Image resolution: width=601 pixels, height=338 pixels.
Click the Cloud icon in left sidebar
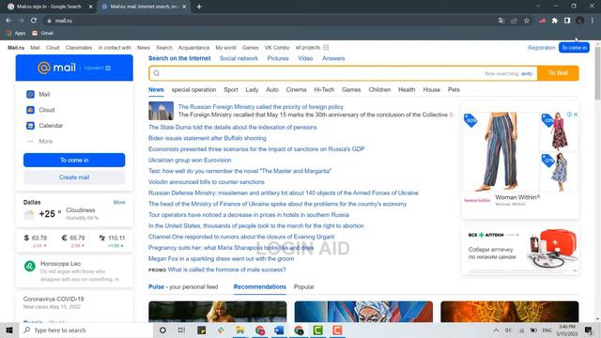pos(30,110)
